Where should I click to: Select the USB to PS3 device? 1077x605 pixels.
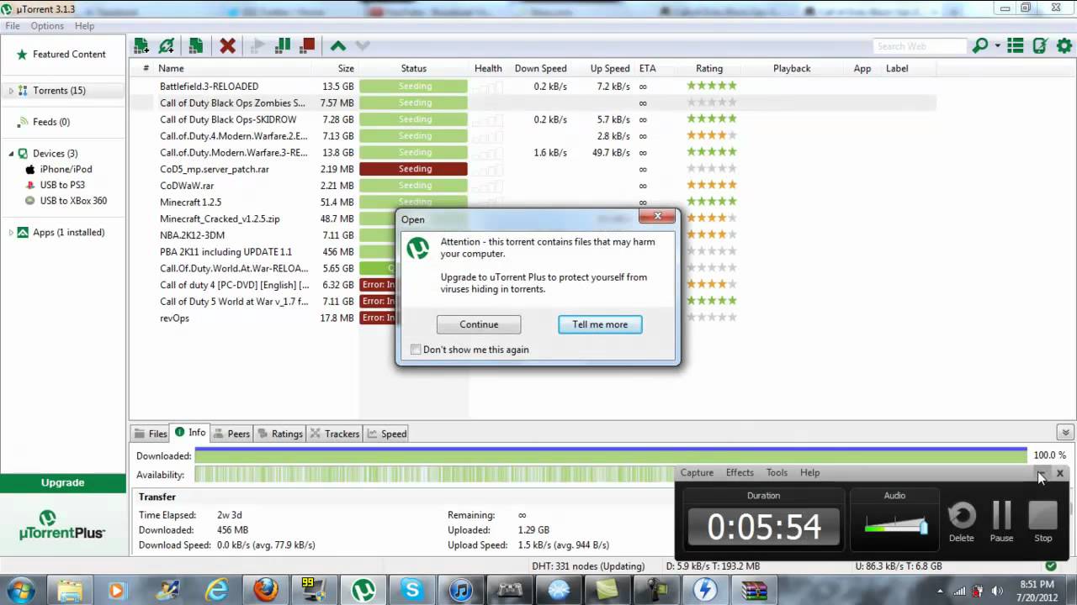click(x=62, y=185)
